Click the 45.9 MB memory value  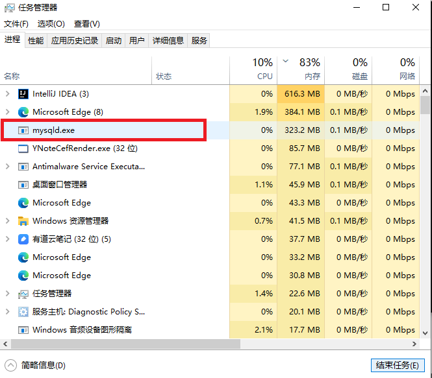click(305, 185)
